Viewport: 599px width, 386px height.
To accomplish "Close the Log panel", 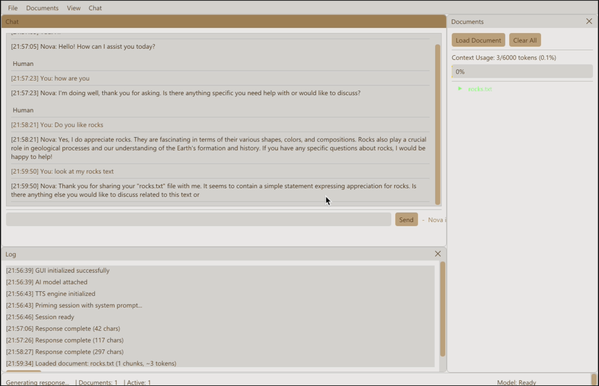I will tap(438, 254).
